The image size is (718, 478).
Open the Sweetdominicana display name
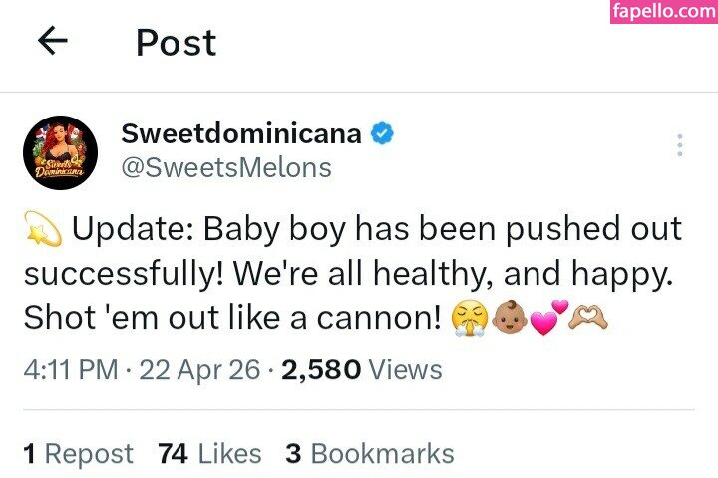pos(240,133)
